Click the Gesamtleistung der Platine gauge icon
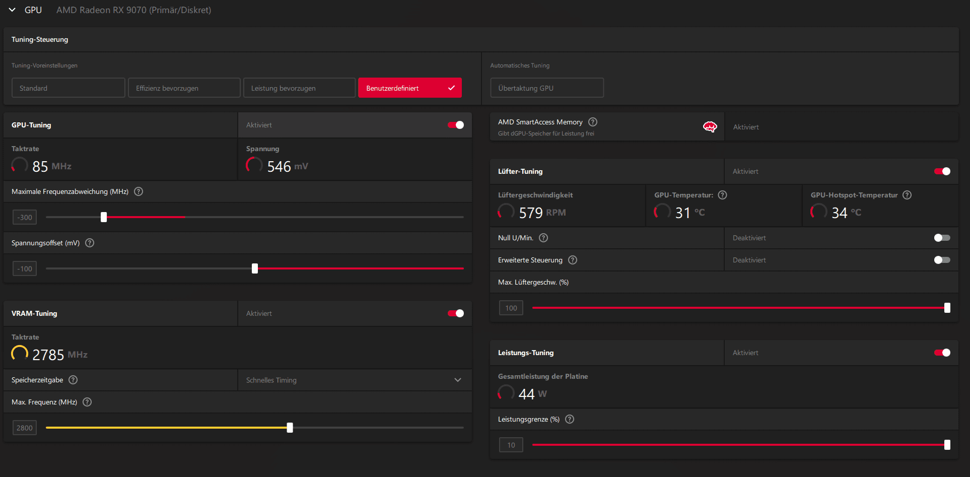This screenshot has height=477, width=970. point(506,392)
